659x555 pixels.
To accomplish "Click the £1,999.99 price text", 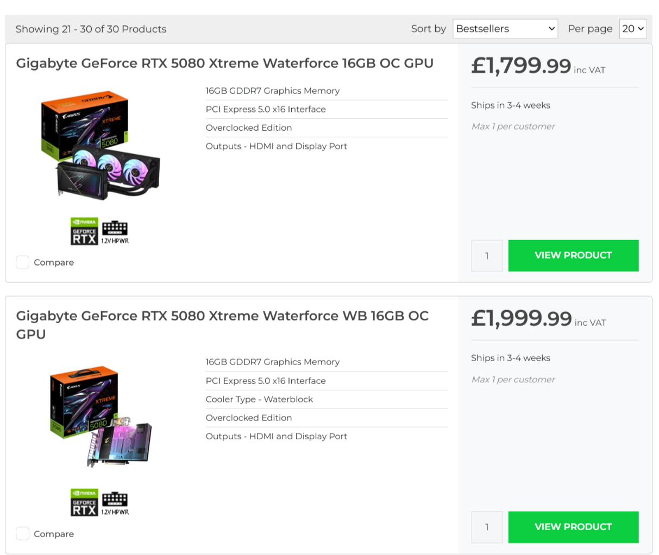I will (x=521, y=319).
